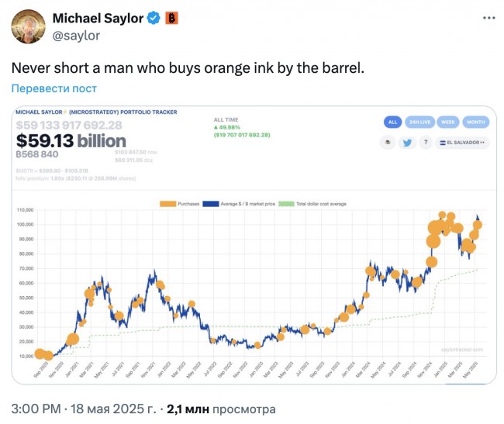The image size is (504, 424).
Task: Select the ALL time range pill
Action: pos(393,122)
